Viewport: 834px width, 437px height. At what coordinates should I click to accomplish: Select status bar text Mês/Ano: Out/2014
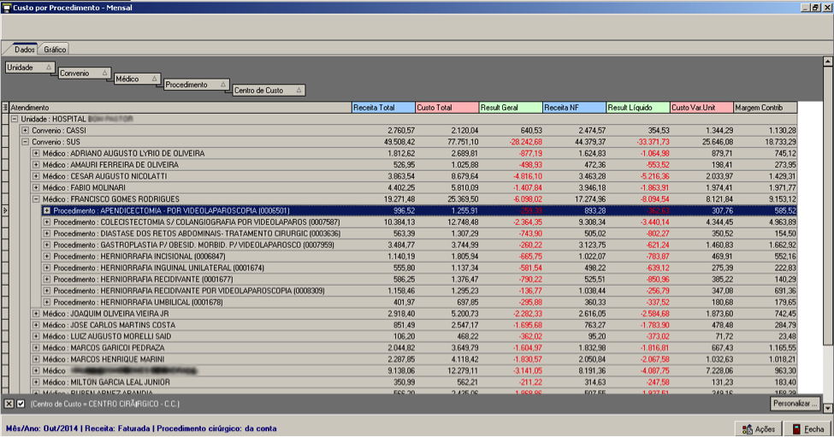point(42,428)
